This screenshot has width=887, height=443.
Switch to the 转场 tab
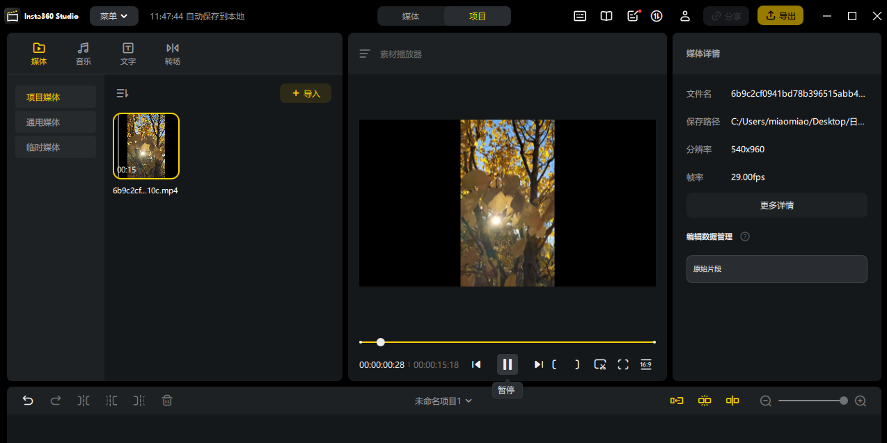(173, 54)
